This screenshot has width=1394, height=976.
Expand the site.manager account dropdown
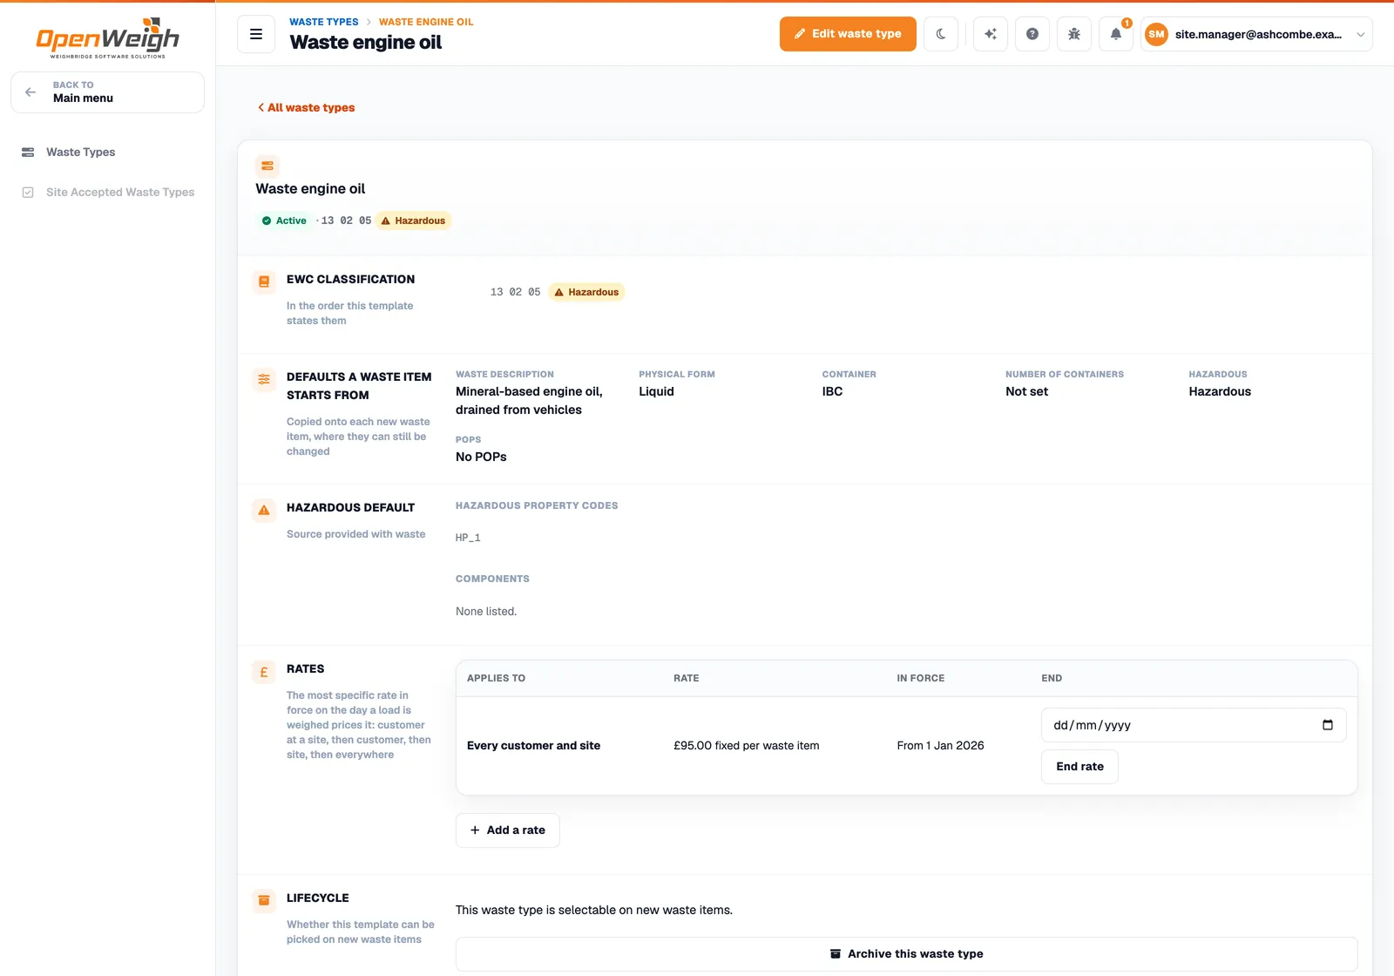click(x=1256, y=34)
